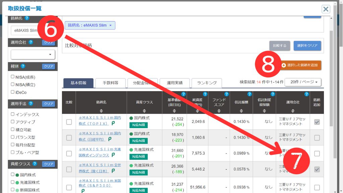The width and height of the screenshot is (343, 193).
Task: Sort by 信託報酬 column arrows
Action: (x=241, y=111)
